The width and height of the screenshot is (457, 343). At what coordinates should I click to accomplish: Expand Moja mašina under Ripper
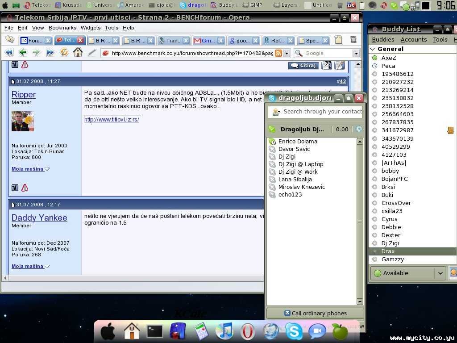click(x=31, y=169)
